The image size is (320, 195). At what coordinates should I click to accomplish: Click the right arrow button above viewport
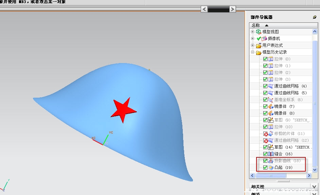pos(232,9)
